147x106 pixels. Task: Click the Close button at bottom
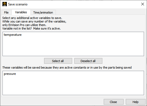[x=114, y=102]
